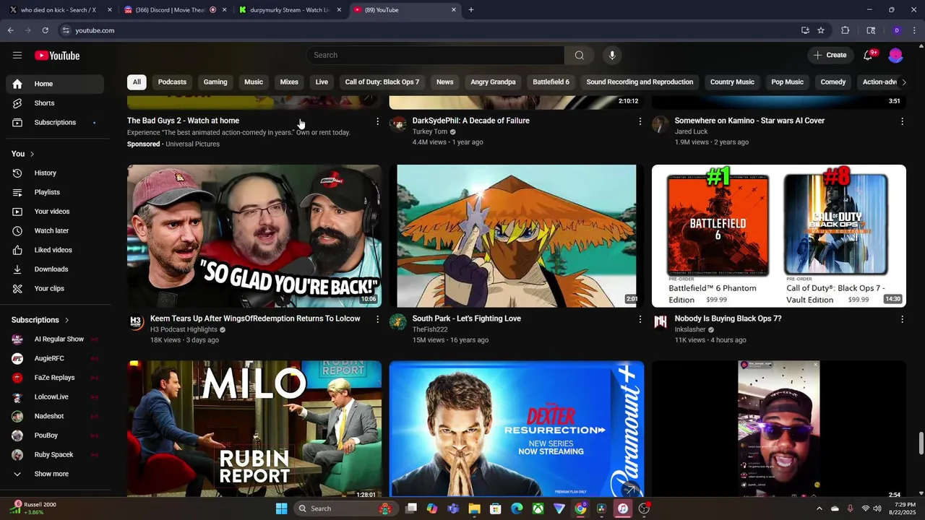925x520 pixels.
Task: Open the YouTube hamburger guide menu
Action: click(17, 56)
